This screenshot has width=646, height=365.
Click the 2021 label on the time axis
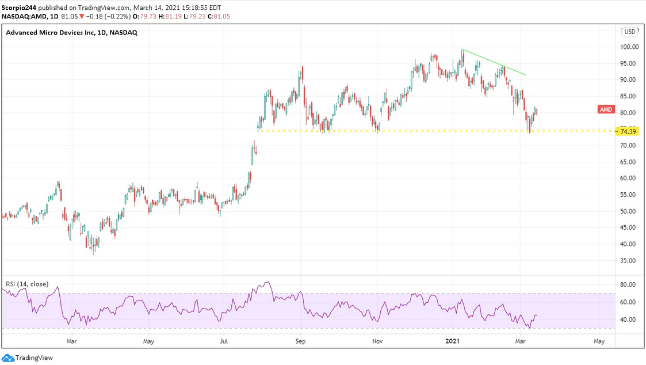[453, 341]
